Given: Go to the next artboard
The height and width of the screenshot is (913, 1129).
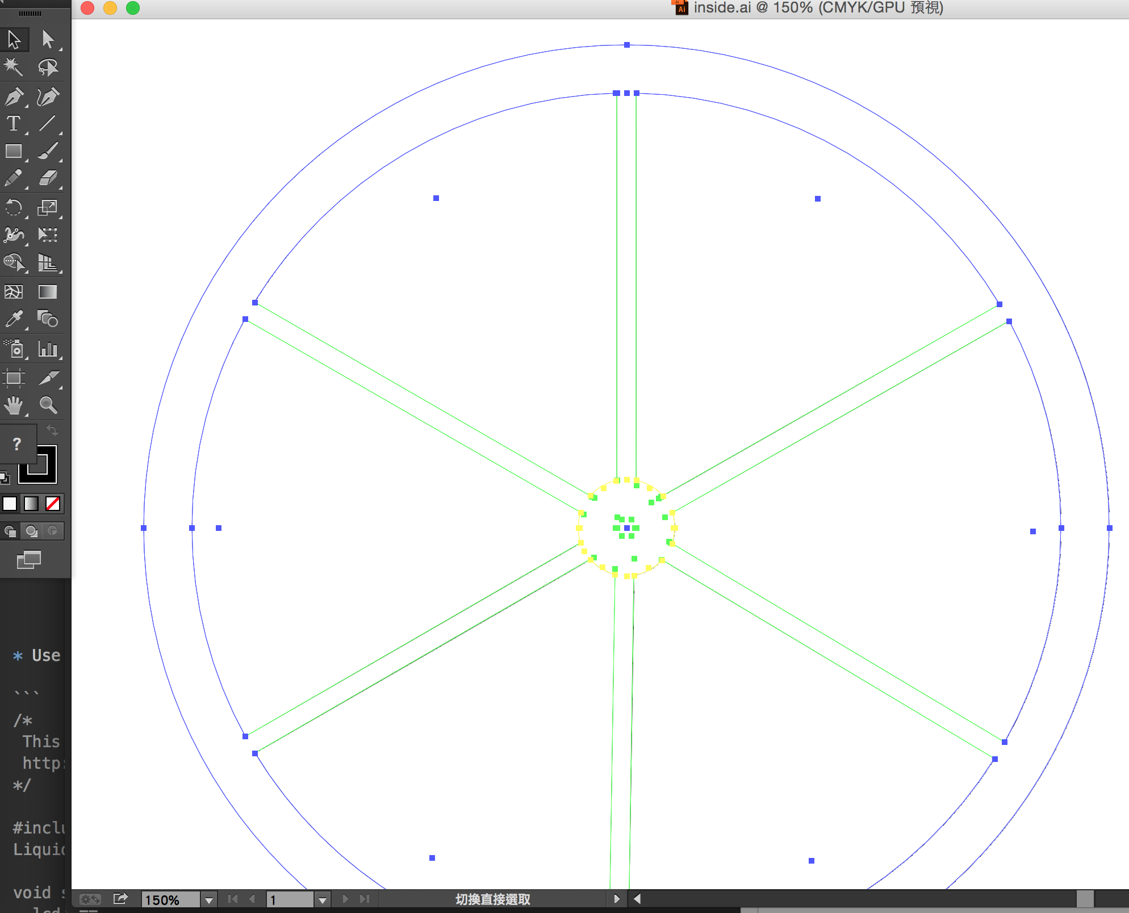Looking at the screenshot, I should coord(345,899).
